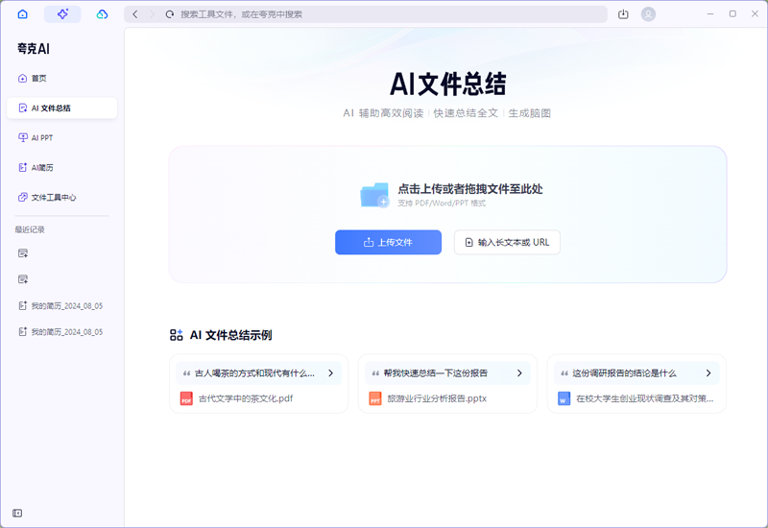Click the 最近记录 section label
Image resolution: width=768 pixels, height=528 pixels.
tap(30, 229)
